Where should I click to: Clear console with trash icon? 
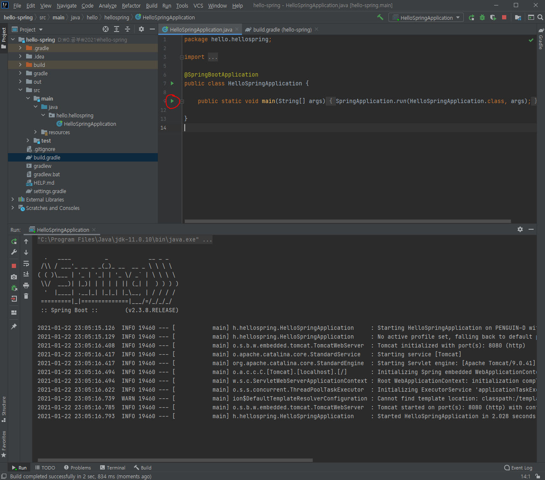tap(26, 296)
